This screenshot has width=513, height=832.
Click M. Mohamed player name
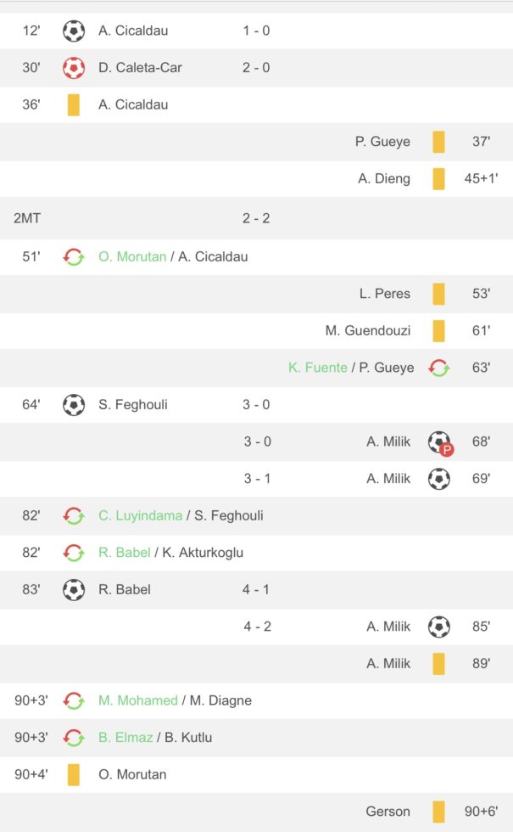pyautogui.click(x=138, y=700)
